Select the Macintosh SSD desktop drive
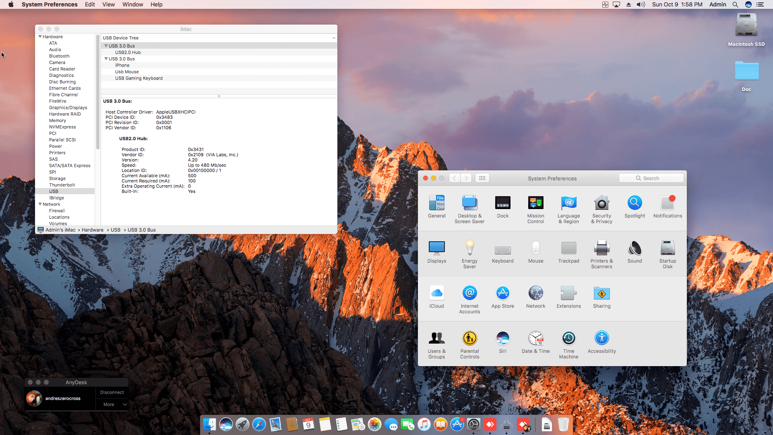The height and width of the screenshot is (435, 773). tap(746, 30)
